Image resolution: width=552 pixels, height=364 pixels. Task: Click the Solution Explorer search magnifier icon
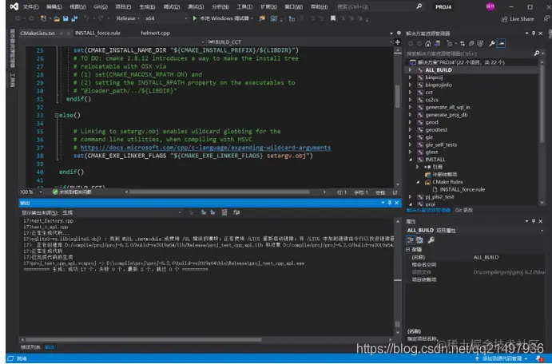click(537, 53)
